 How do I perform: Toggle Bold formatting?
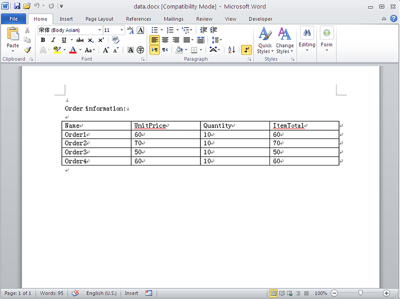pyautogui.click(x=43, y=40)
